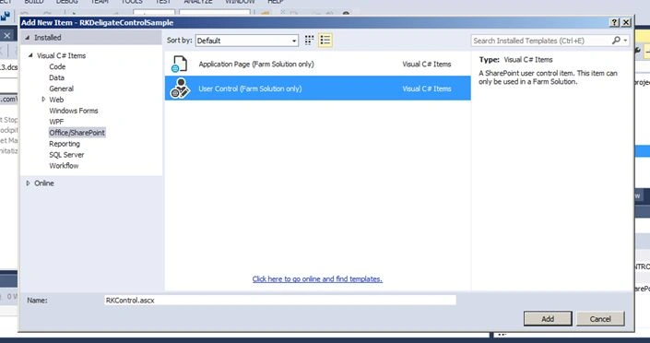Select the SQL Server category

click(66, 154)
